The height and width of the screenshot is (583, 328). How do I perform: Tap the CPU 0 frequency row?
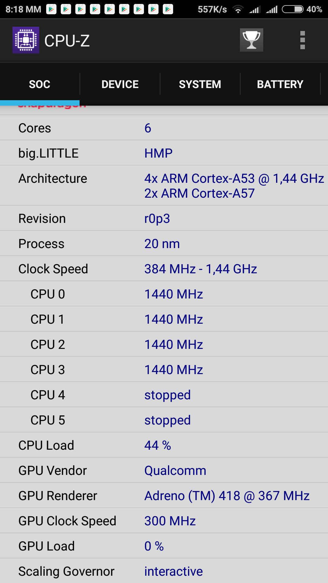coord(164,294)
